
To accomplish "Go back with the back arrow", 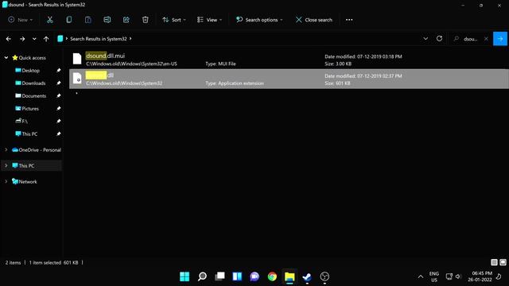I will 9,39.
